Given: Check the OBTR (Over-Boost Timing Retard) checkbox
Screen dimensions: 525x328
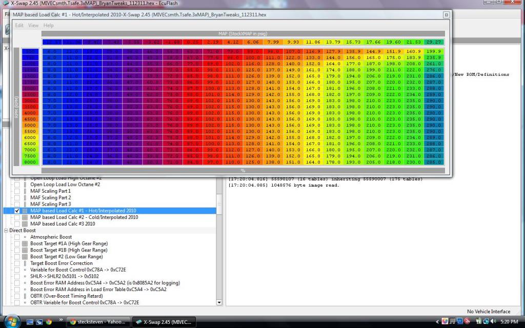Looking at the screenshot, I should [x=17, y=296].
